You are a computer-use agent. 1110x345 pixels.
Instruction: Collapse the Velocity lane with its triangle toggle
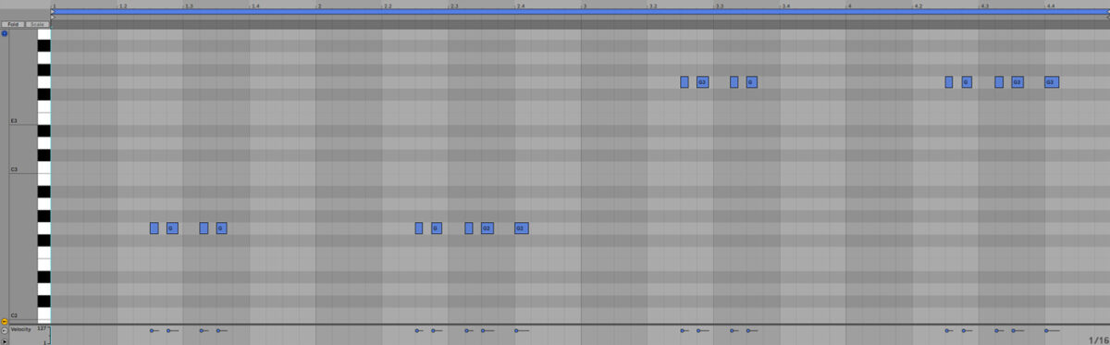(5, 329)
